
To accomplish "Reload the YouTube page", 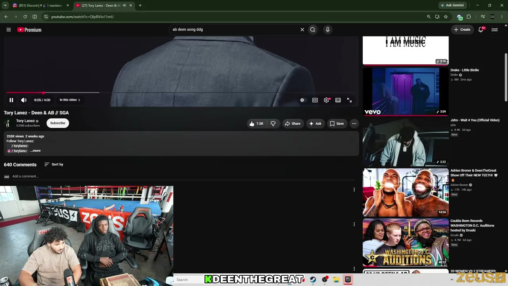I will (x=25, y=17).
